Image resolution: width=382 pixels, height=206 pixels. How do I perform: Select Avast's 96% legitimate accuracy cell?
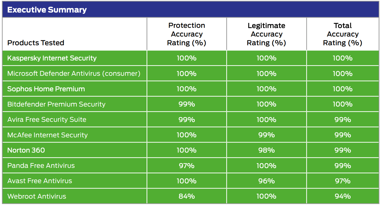[x=266, y=181]
